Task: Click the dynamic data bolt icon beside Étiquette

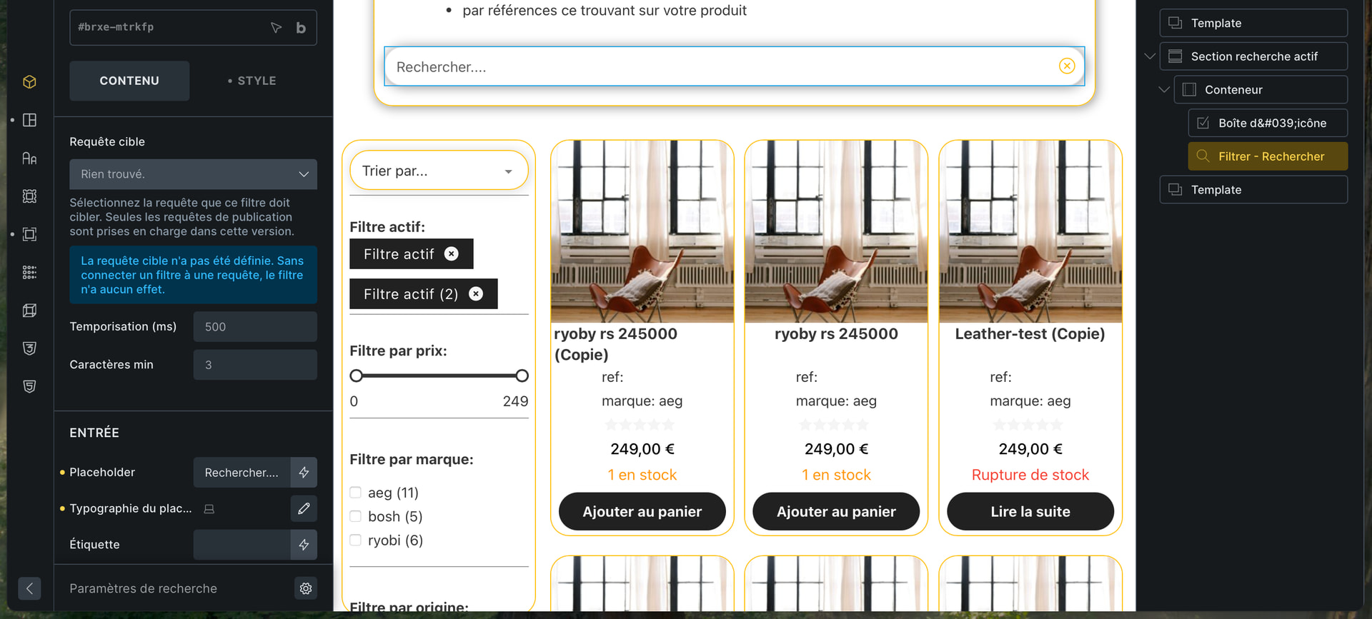Action: [304, 545]
